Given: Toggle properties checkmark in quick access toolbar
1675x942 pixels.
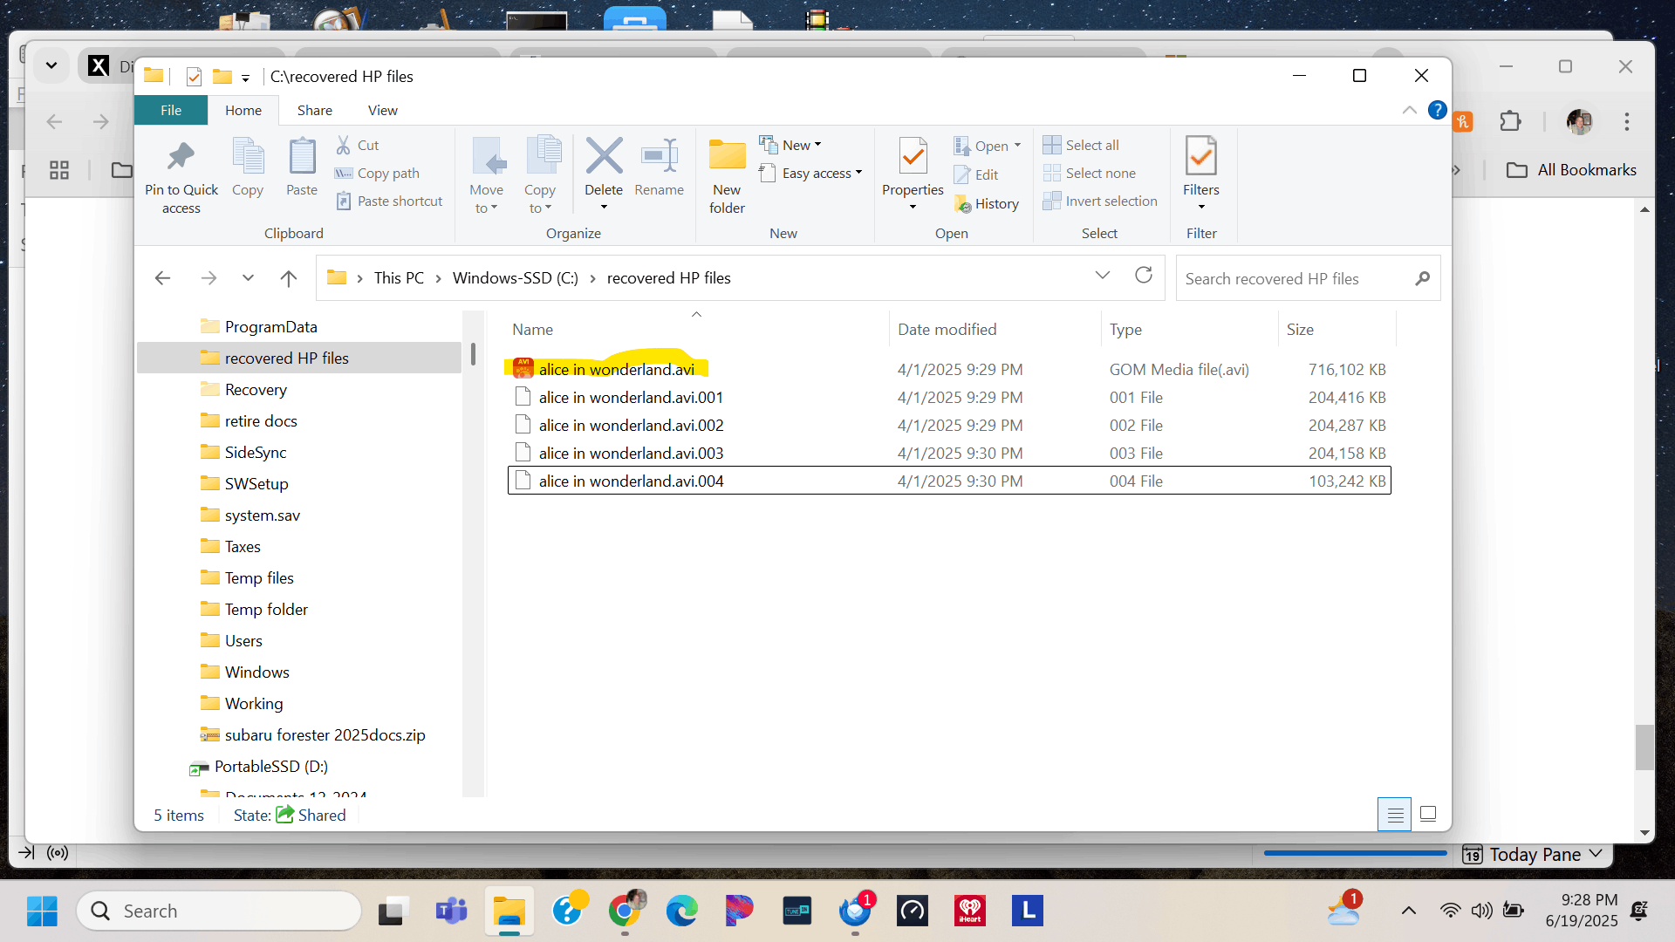Looking at the screenshot, I should point(194,77).
